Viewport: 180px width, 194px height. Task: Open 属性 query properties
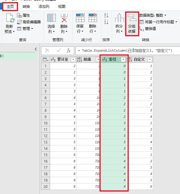24,15
